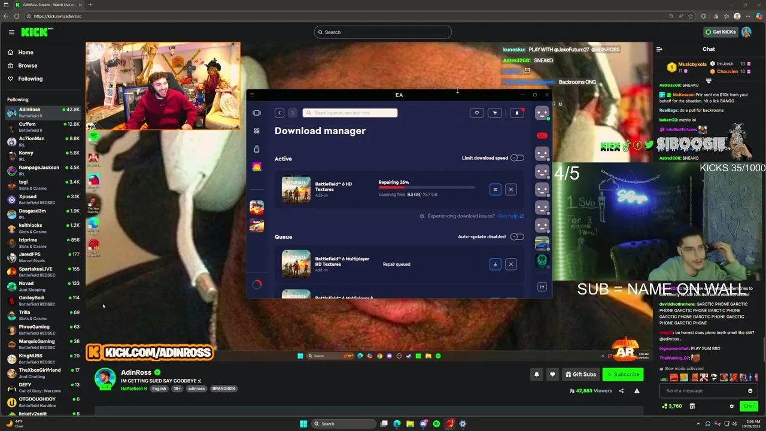Open a new browser tab

(90, 5)
